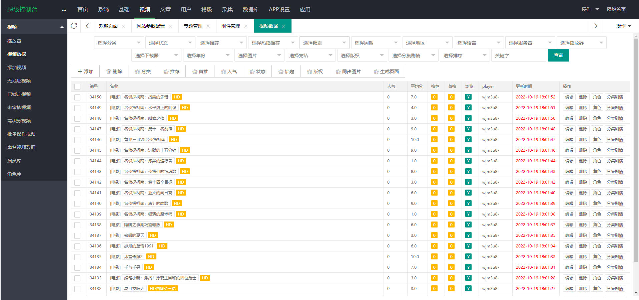
Task: Check the checkbox for row 34133
Action: point(77,278)
